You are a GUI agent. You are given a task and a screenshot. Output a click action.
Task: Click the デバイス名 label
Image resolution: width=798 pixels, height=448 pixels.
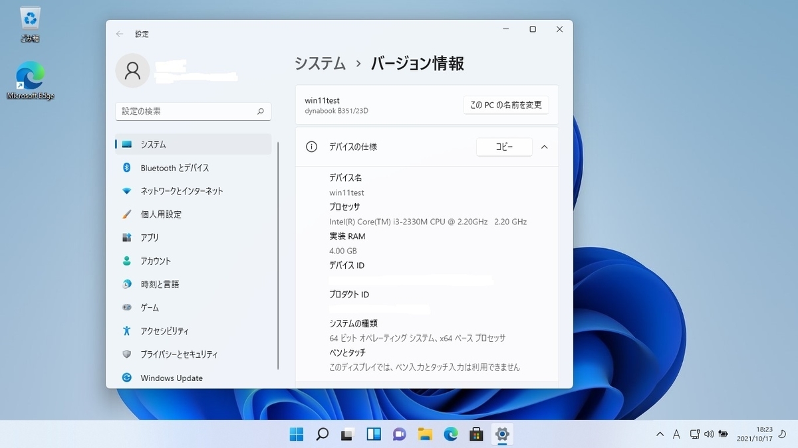tap(346, 178)
